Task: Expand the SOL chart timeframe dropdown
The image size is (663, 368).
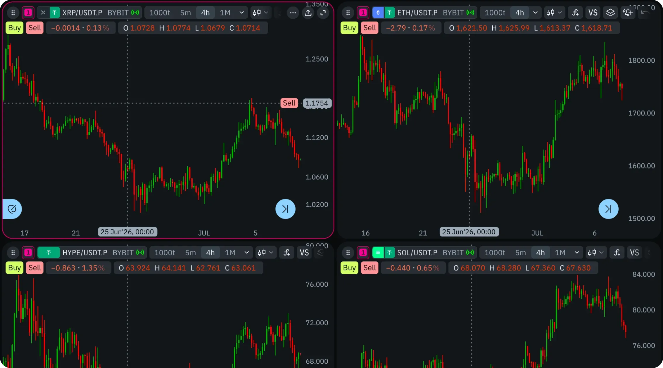Action: click(577, 253)
